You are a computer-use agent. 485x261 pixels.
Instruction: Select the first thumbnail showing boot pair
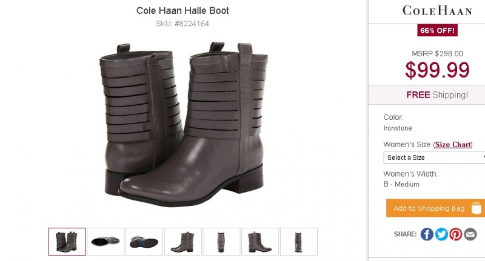coord(67,242)
